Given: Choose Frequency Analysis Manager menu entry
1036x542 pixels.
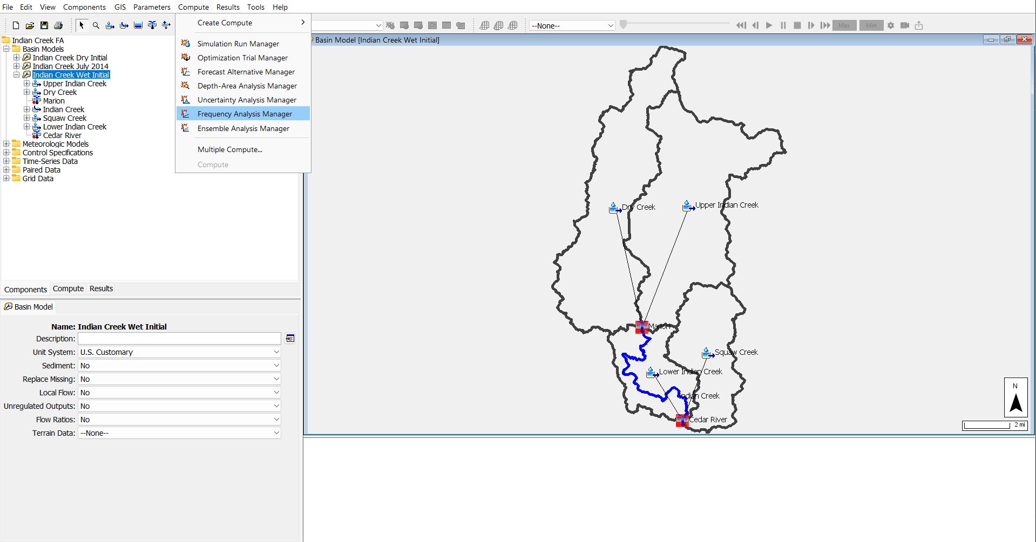Looking at the screenshot, I should point(244,114).
